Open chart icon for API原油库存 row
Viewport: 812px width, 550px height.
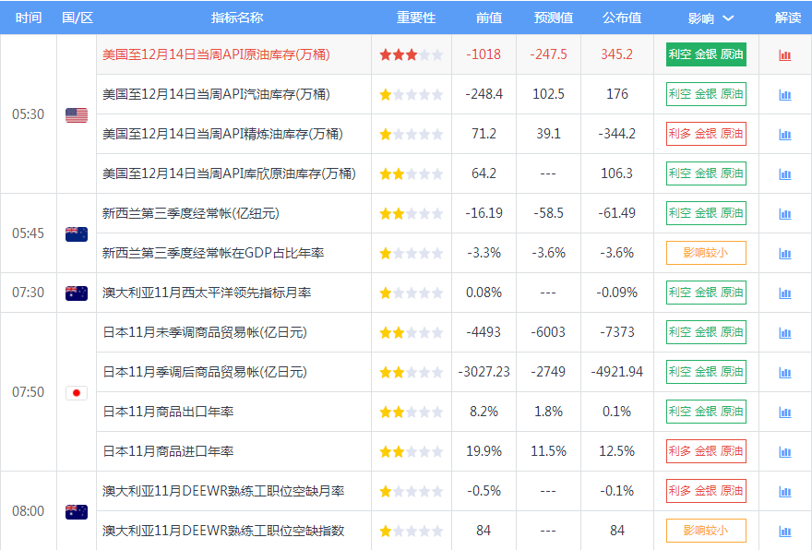point(785,55)
